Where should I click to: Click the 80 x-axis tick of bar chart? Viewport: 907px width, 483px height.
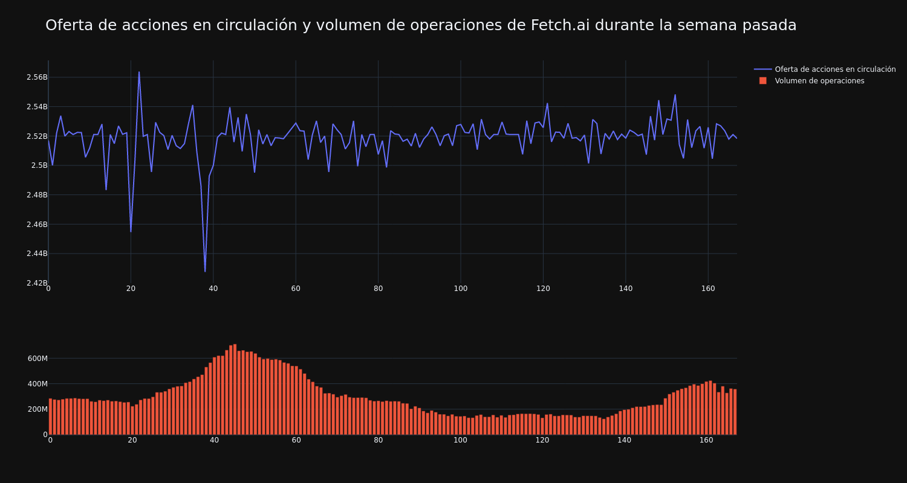point(378,440)
